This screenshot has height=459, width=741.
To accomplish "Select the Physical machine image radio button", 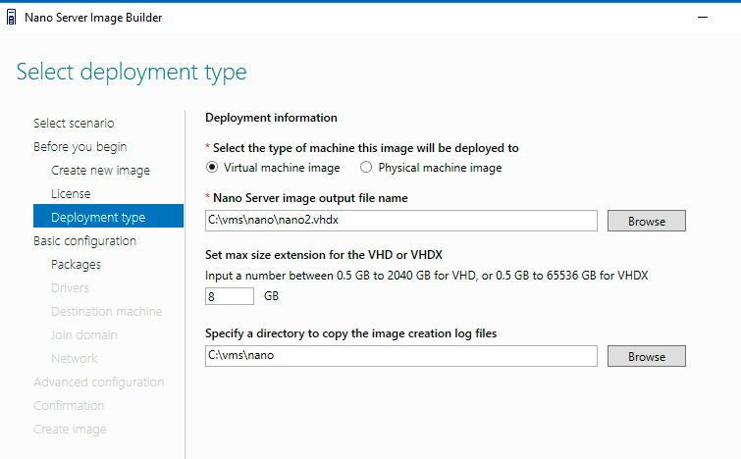I will point(366,167).
